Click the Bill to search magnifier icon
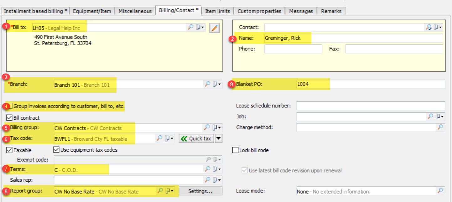Screen dimensions: 452x202 tap(190, 28)
